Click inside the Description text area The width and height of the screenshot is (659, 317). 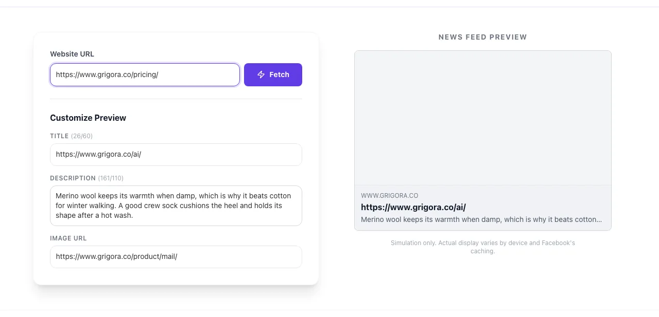(176, 206)
